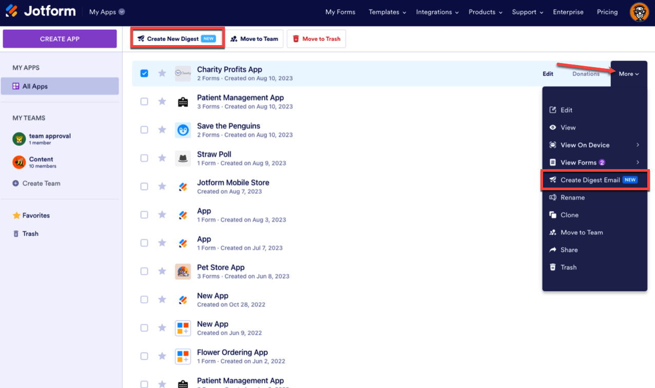Screen dimensions: 655x388
Task: Select Create Digest Email menu item
Action: pyautogui.click(x=595, y=180)
